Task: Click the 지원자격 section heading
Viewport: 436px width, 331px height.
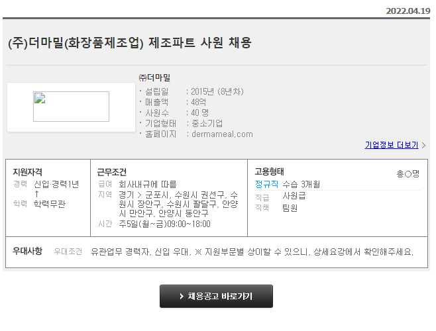Action: pyautogui.click(x=28, y=171)
